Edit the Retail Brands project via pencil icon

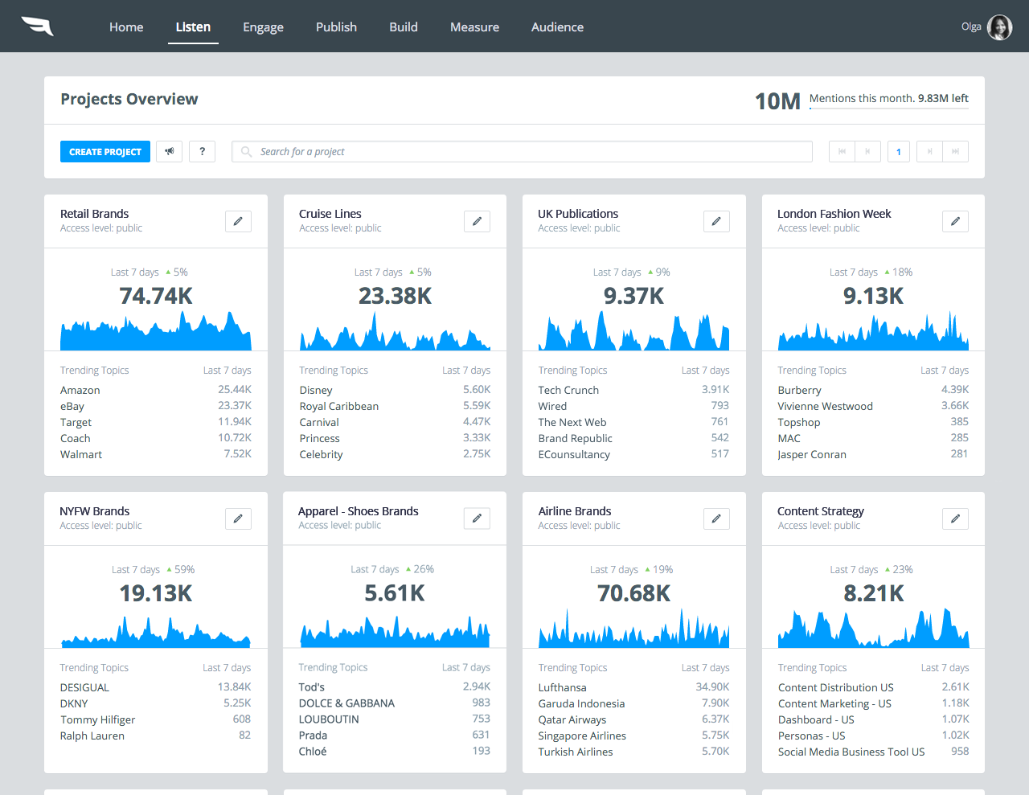pos(237,221)
